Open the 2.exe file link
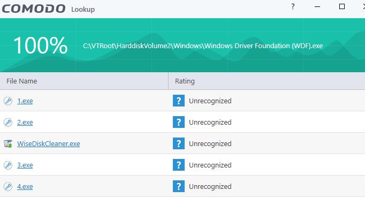This screenshot has height=198, width=365. [x=25, y=123]
